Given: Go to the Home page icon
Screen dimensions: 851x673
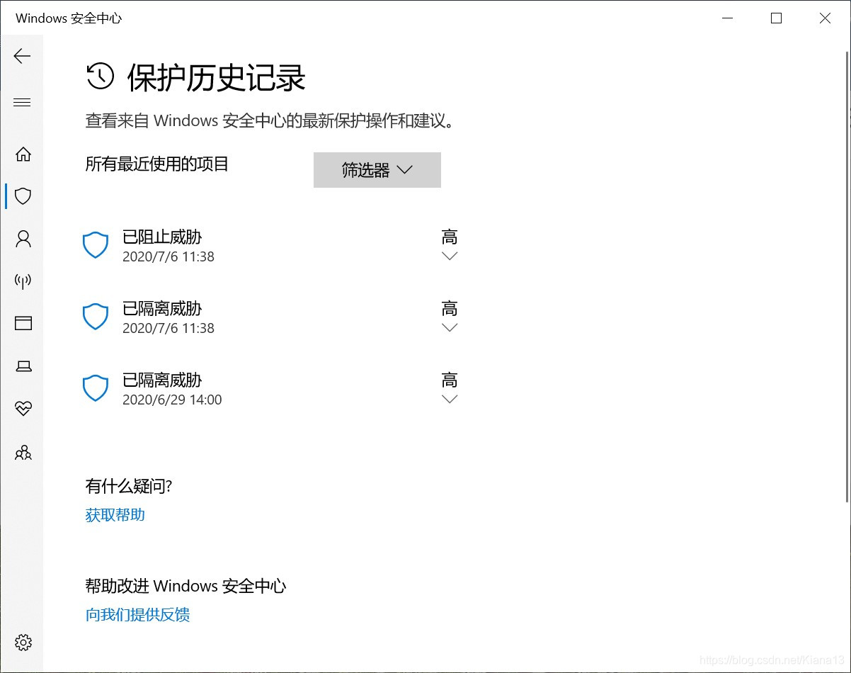Looking at the screenshot, I should 23,154.
